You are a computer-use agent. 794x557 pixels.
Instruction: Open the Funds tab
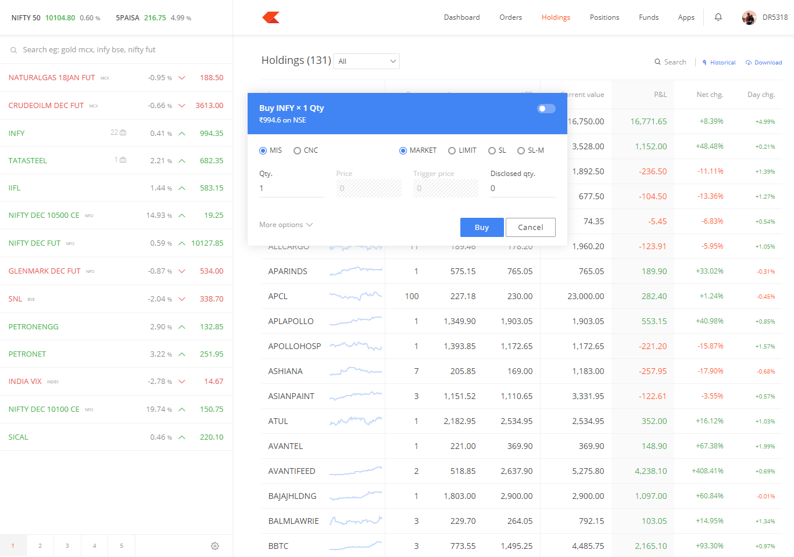[649, 17]
